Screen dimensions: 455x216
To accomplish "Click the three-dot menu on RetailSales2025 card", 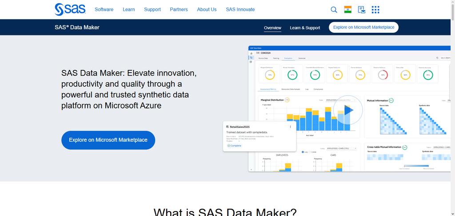I will (290, 127).
